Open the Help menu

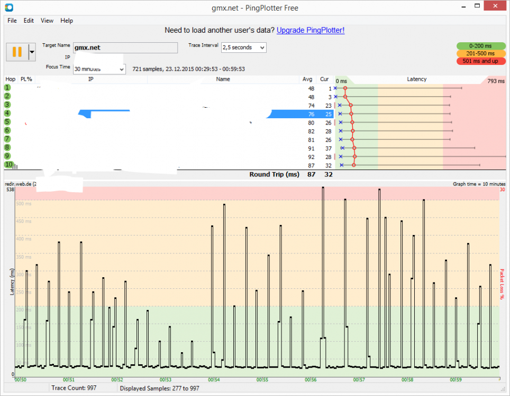coord(67,21)
